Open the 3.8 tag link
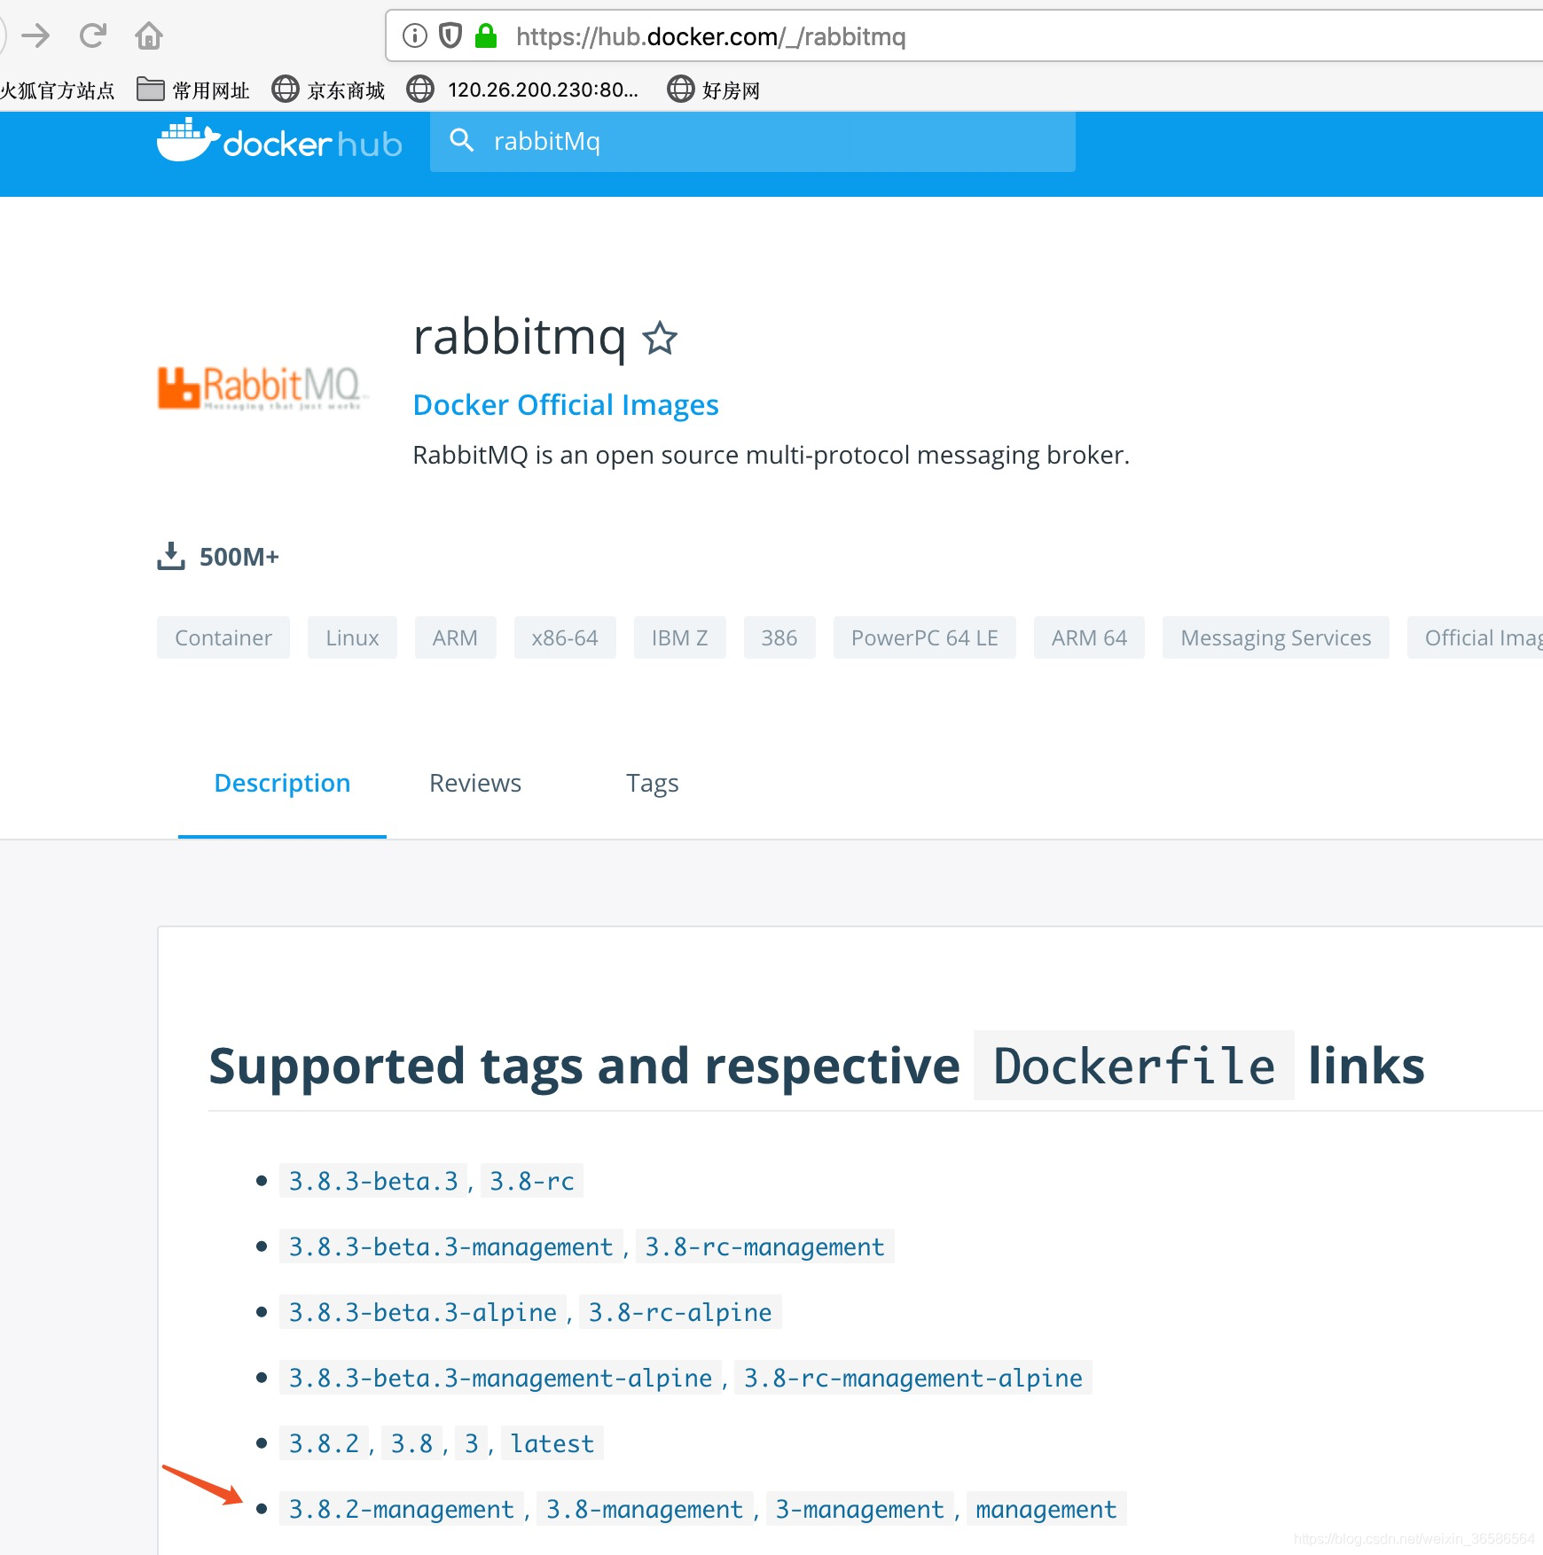This screenshot has width=1543, height=1555. click(412, 1443)
